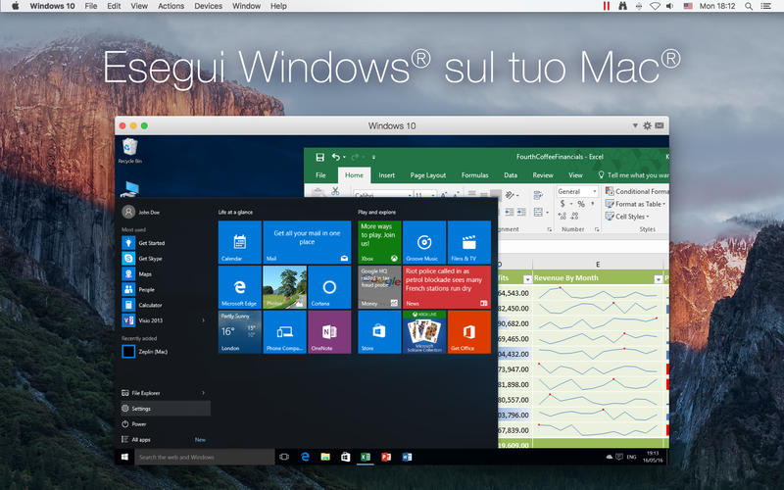Click the Cut scissors icon in Excel ribbon

click(335, 191)
